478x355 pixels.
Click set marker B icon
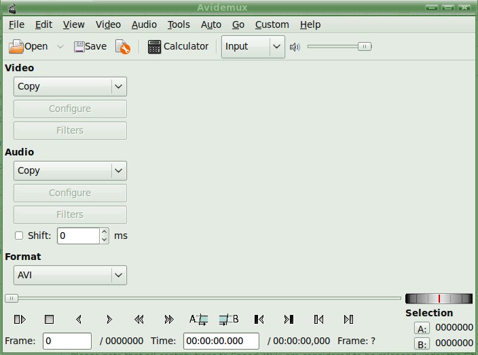pyautogui.click(x=229, y=319)
